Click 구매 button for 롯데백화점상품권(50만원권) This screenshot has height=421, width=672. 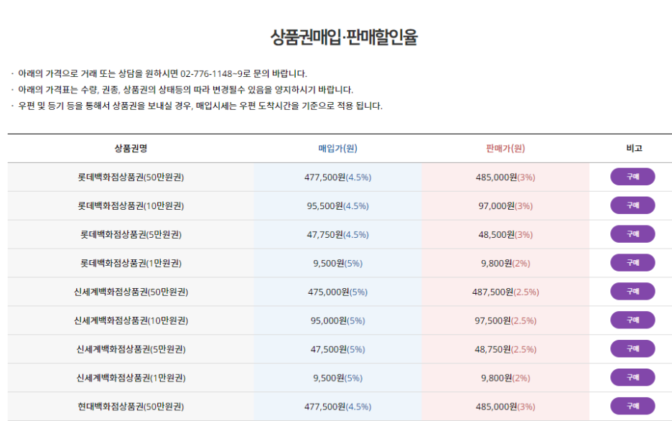[x=633, y=177]
